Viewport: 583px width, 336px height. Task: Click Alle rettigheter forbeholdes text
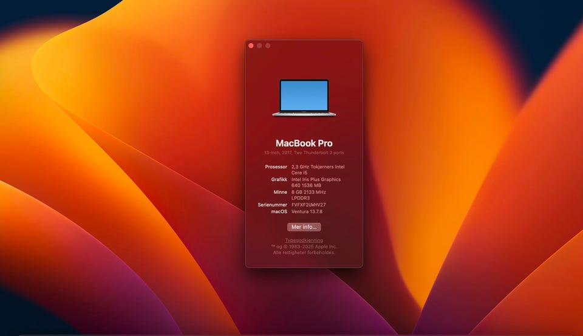[304, 252]
